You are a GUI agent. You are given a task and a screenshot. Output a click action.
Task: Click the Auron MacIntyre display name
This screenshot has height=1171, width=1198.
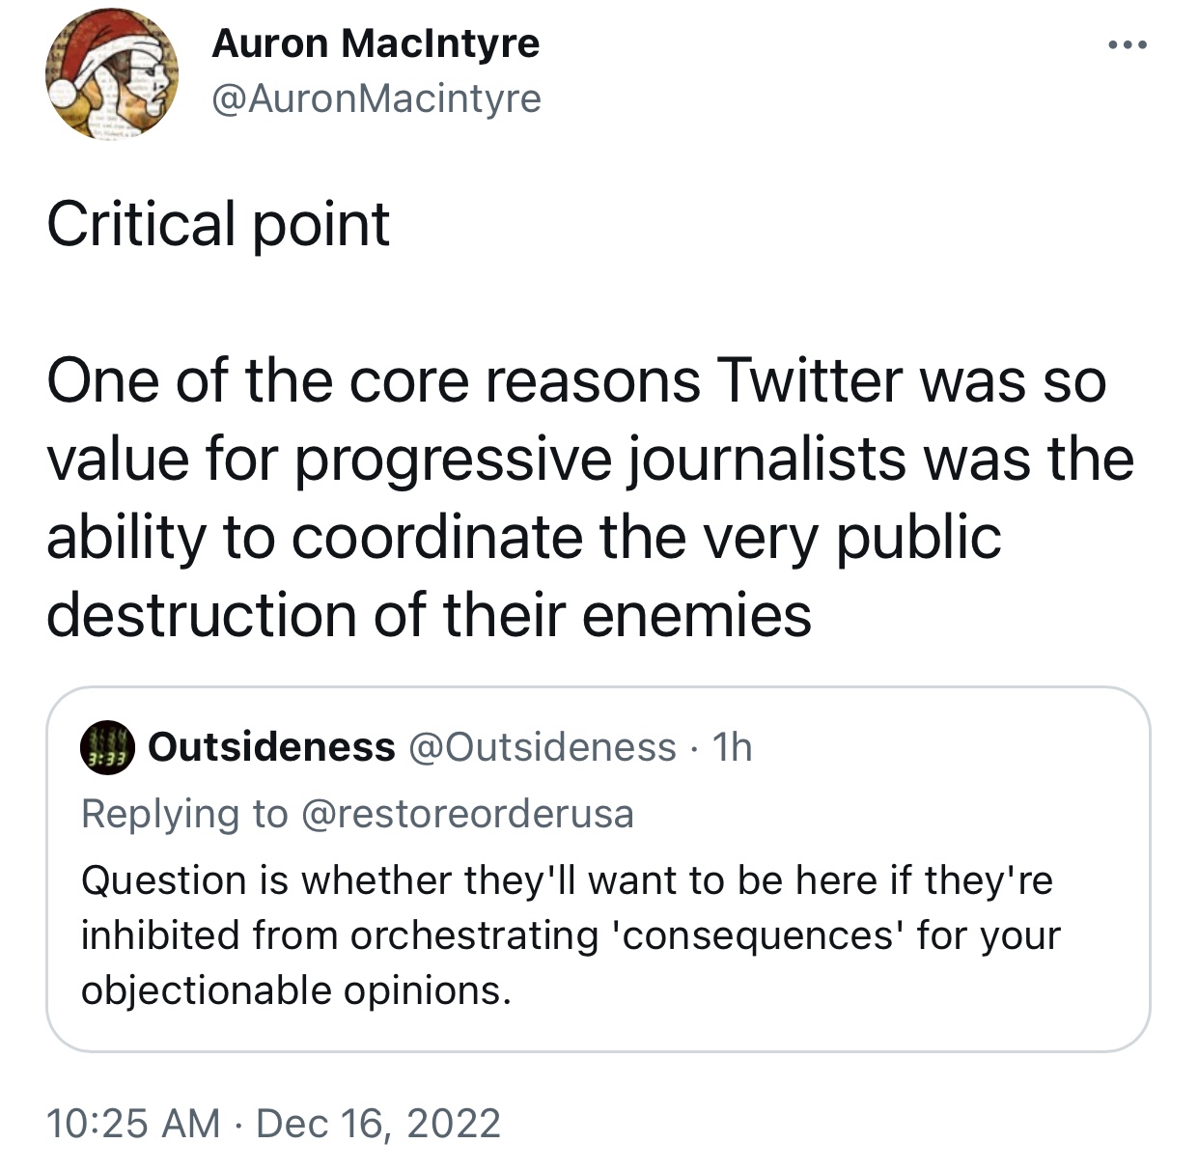click(376, 43)
